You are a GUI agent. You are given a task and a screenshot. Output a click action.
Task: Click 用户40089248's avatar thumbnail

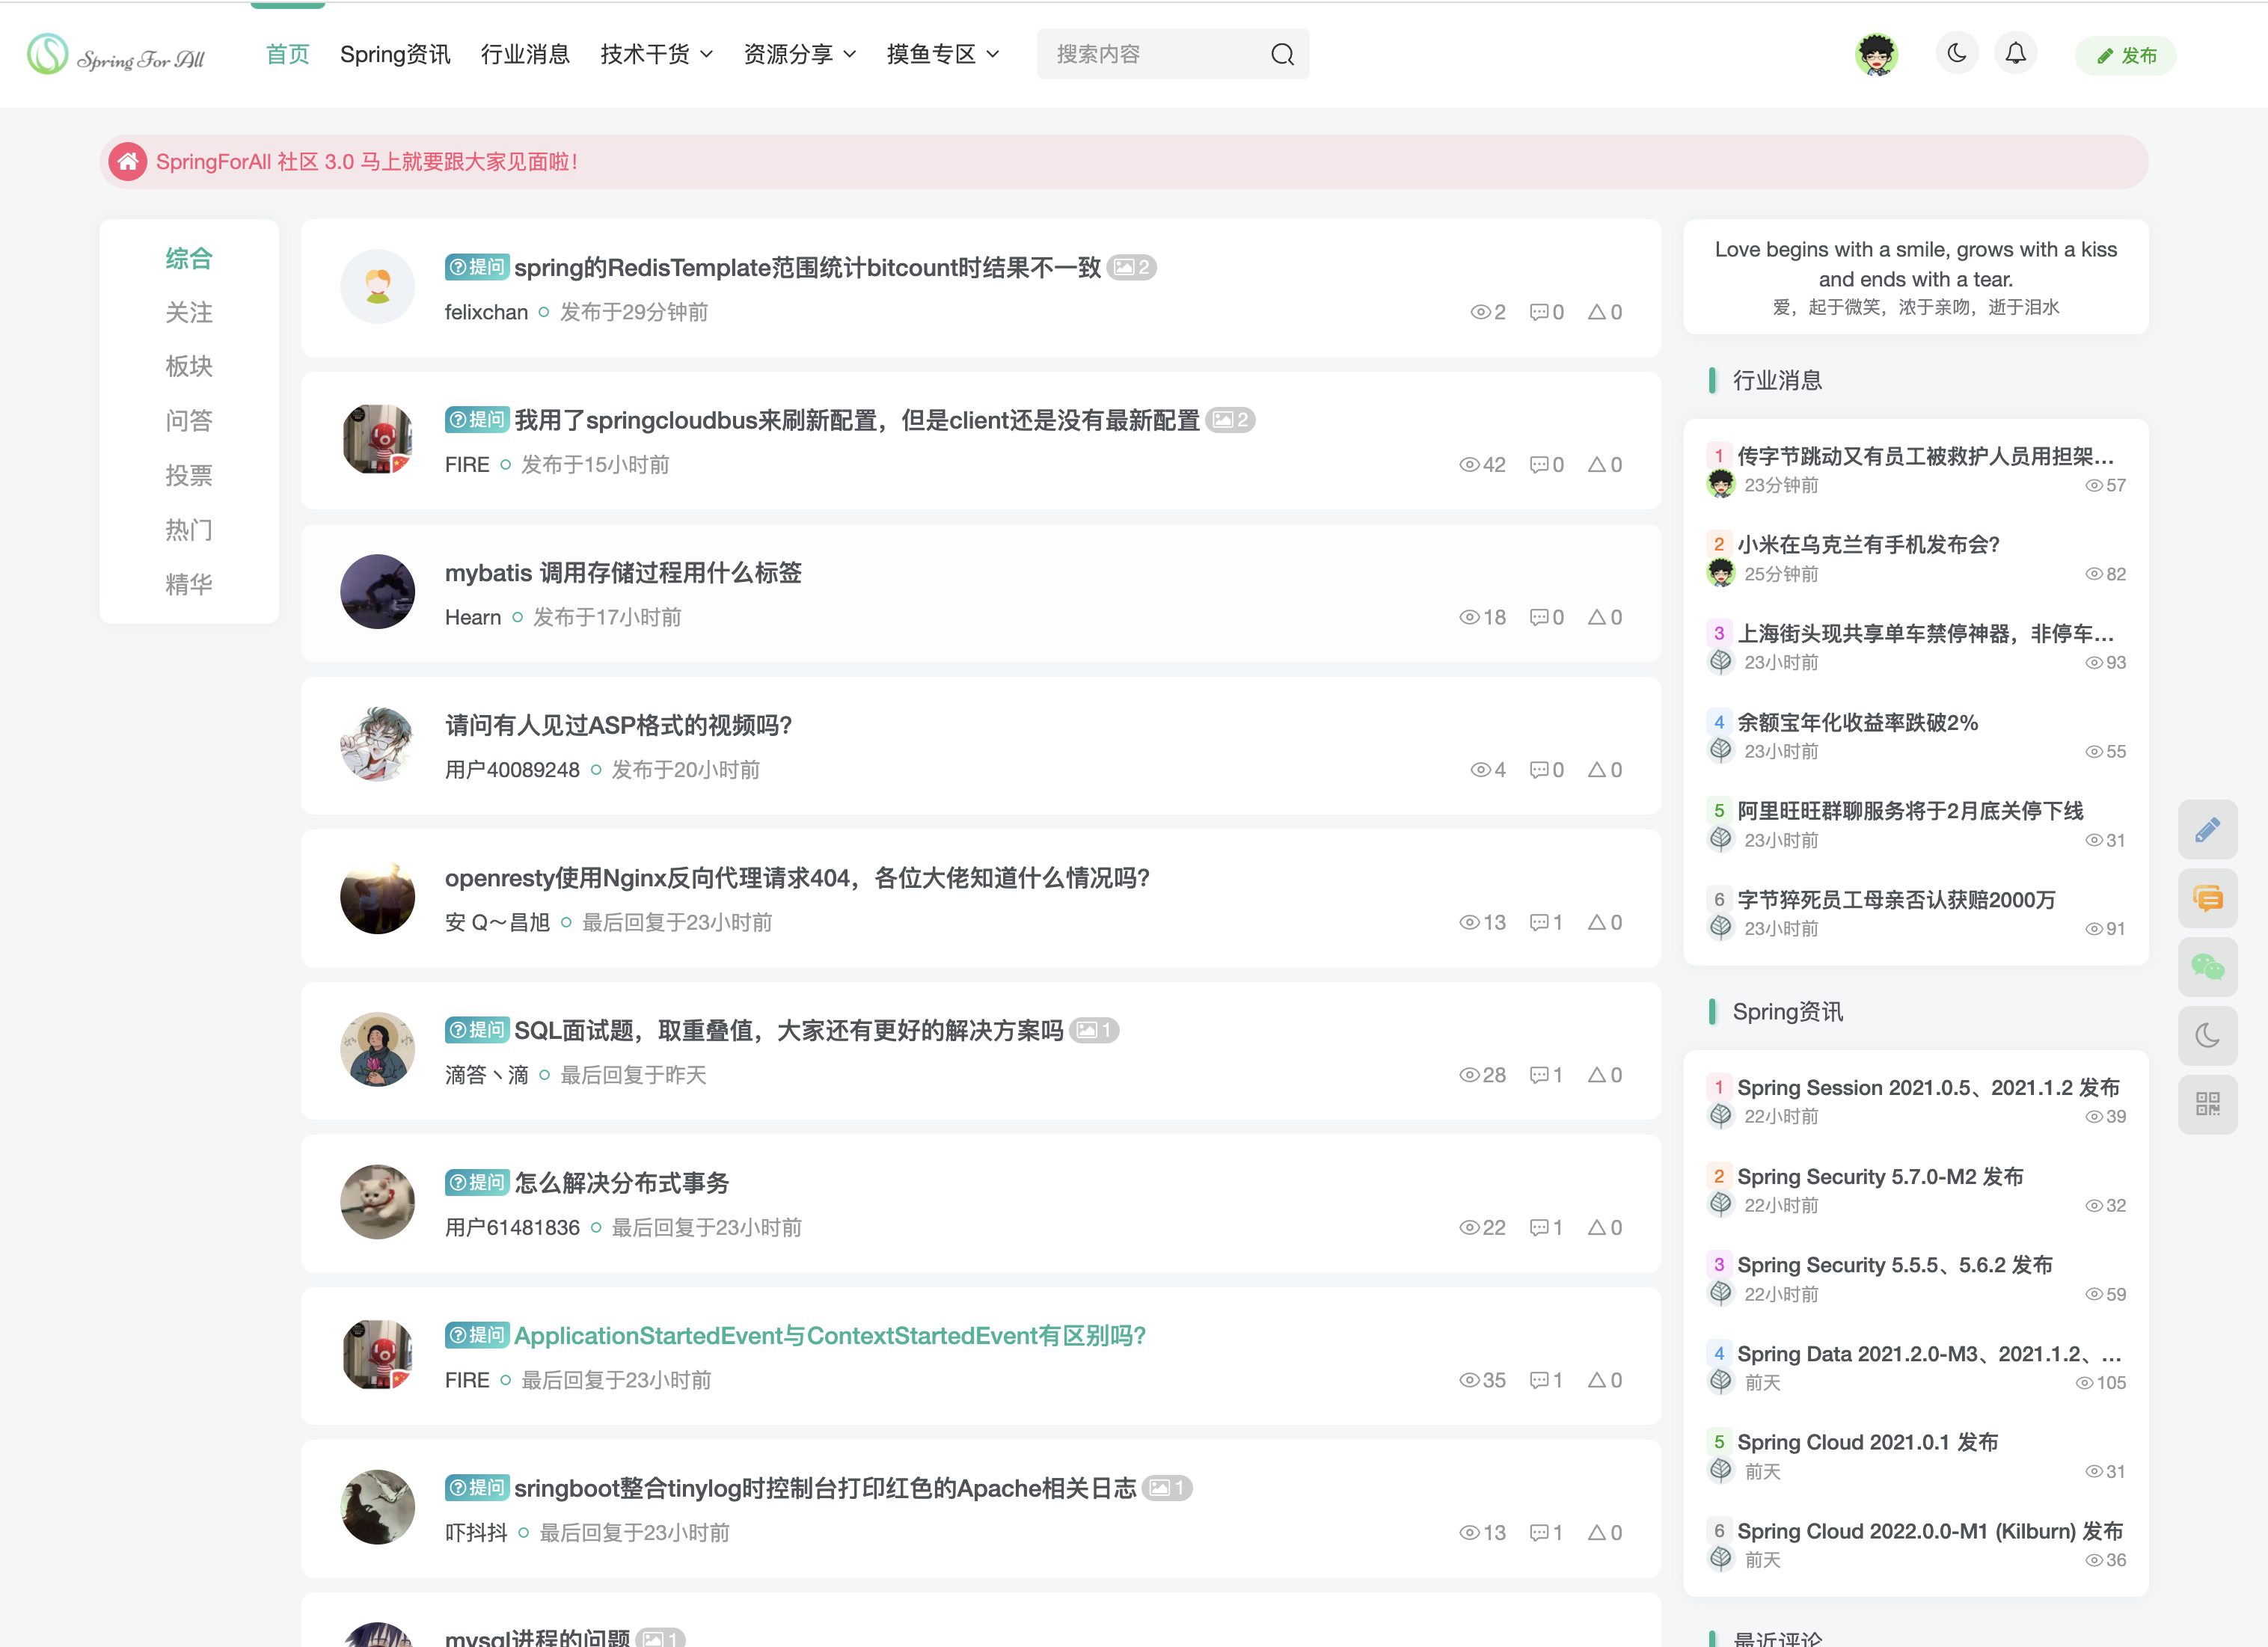point(378,744)
